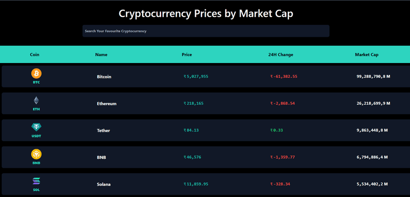Viewport: 410px width, 197px height.
Task: Open the Bitcoin name link
Action: click(104, 77)
